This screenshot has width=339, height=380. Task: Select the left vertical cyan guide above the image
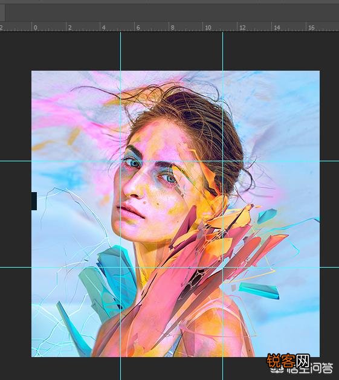120,51
